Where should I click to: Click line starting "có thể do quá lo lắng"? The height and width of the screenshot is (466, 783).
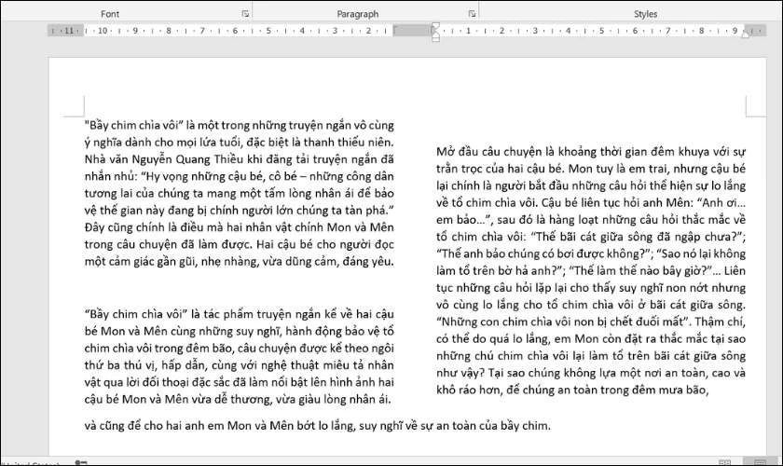[x=591, y=338]
